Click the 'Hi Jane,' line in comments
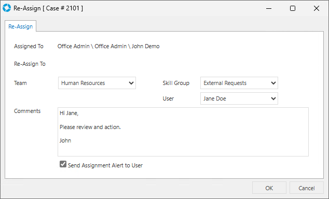Screen dimensions: 329x199 click(69, 113)
